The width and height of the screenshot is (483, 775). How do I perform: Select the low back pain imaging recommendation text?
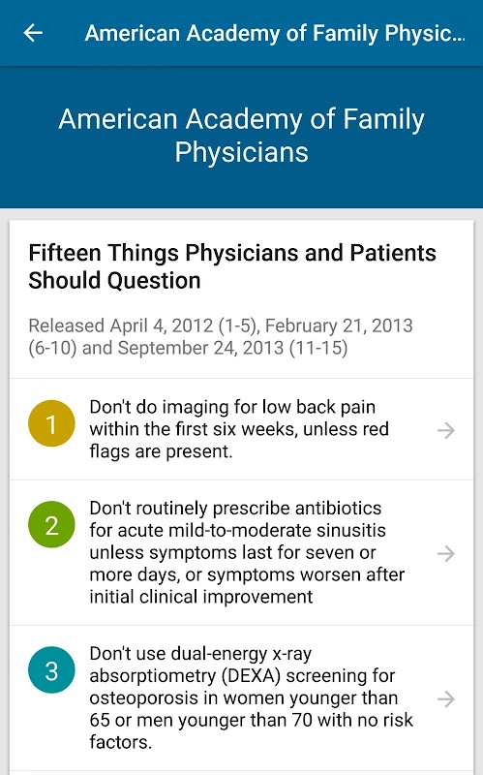pyautogui.click(x=239, y=429)
